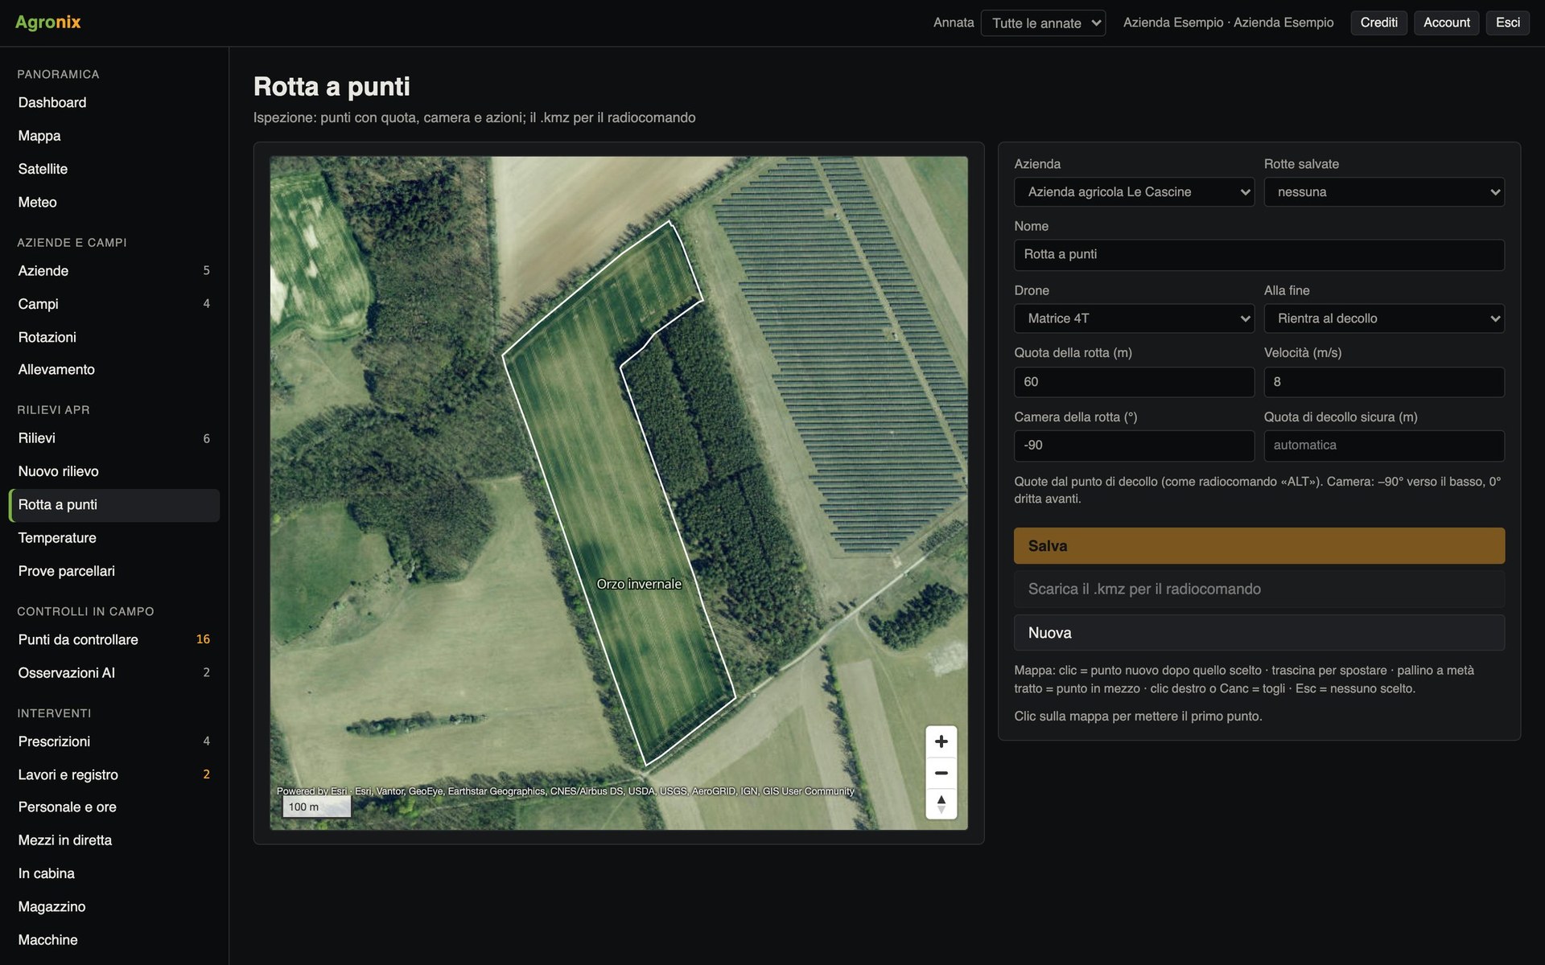Choose a drone from Matrice 4T dropdown
The width and height of the screenshot is (1545, 965).
click(1134, 318)
